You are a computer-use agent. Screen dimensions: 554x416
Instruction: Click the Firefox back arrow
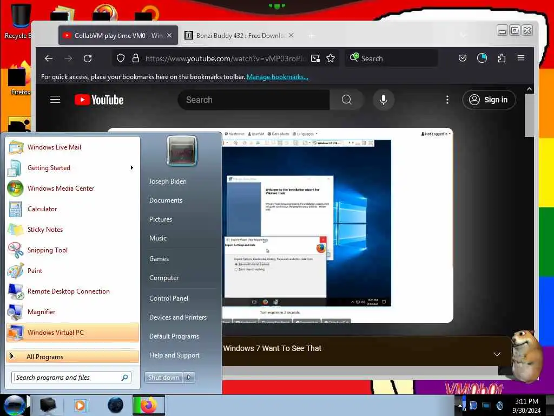[49, 58]
